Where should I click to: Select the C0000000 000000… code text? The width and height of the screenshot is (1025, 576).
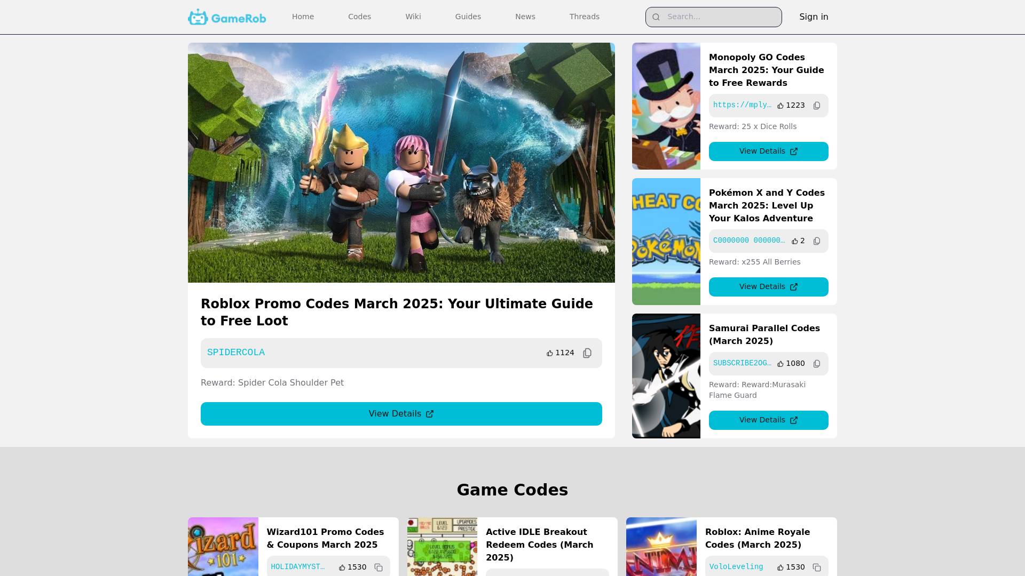[749, 241]
